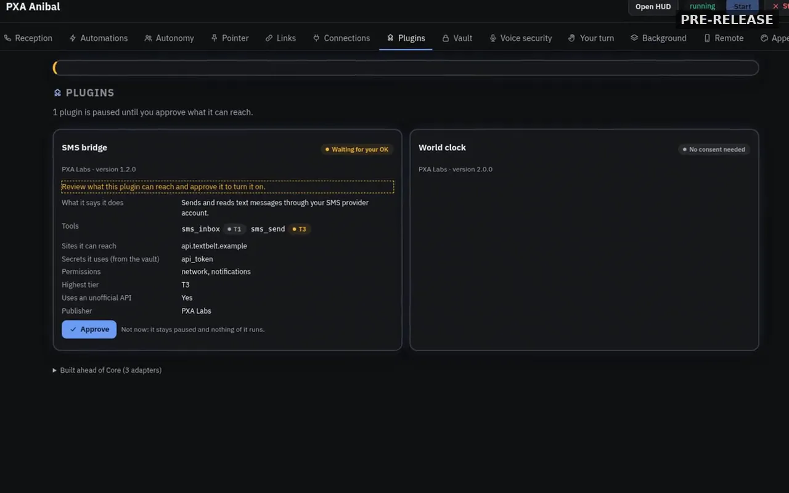Click the Not now: it stays paused note

click(x=193, y=330)
